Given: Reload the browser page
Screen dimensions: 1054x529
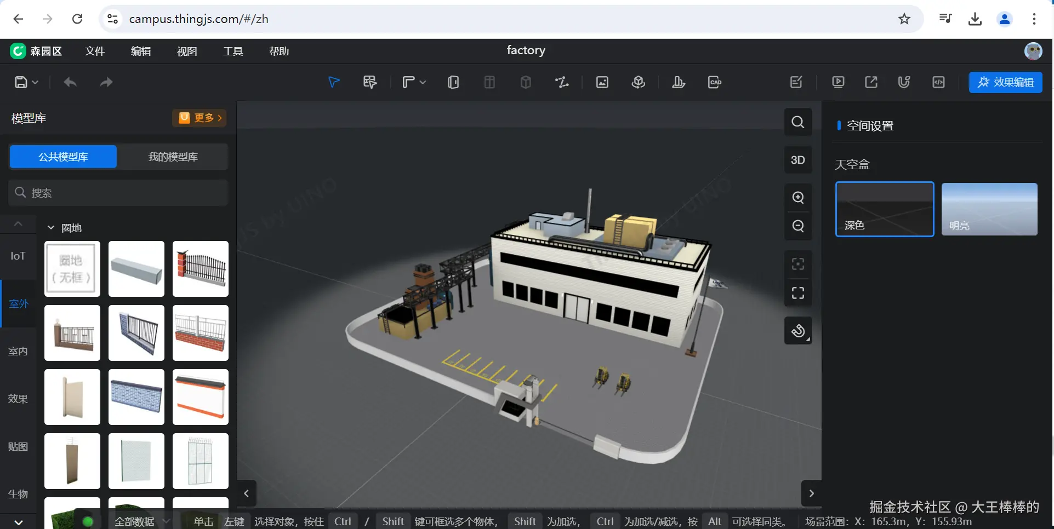Looking at the screenshot, I should pyautogui.click(x=77, y=19).
